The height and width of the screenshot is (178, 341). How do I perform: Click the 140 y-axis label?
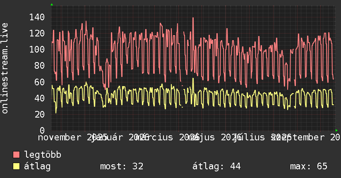coord(37,17)
